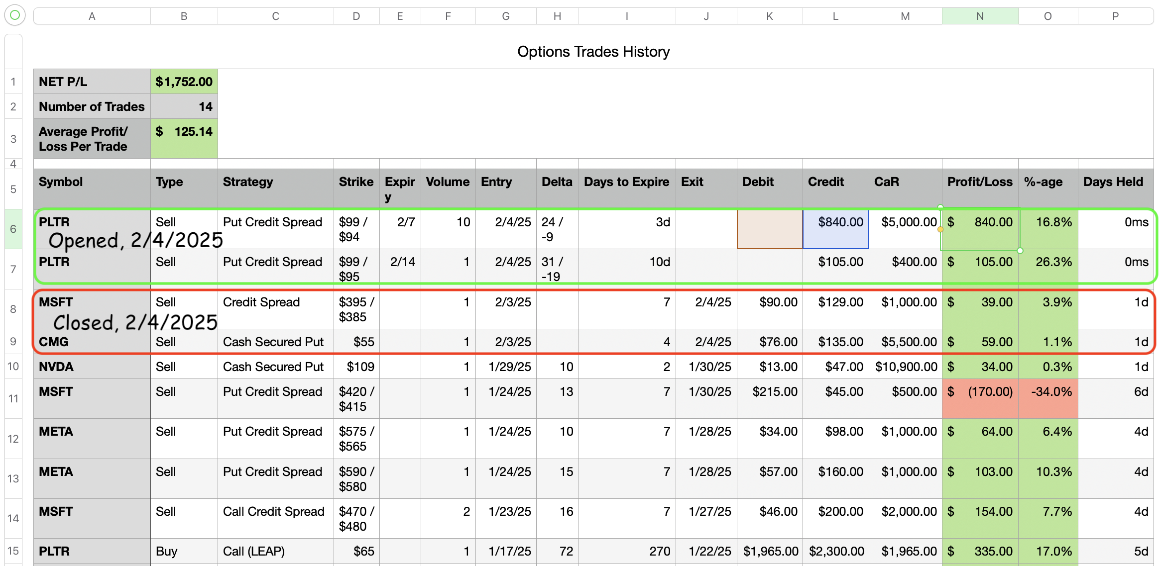Click the Strategy column heading cell

point(276,189)
